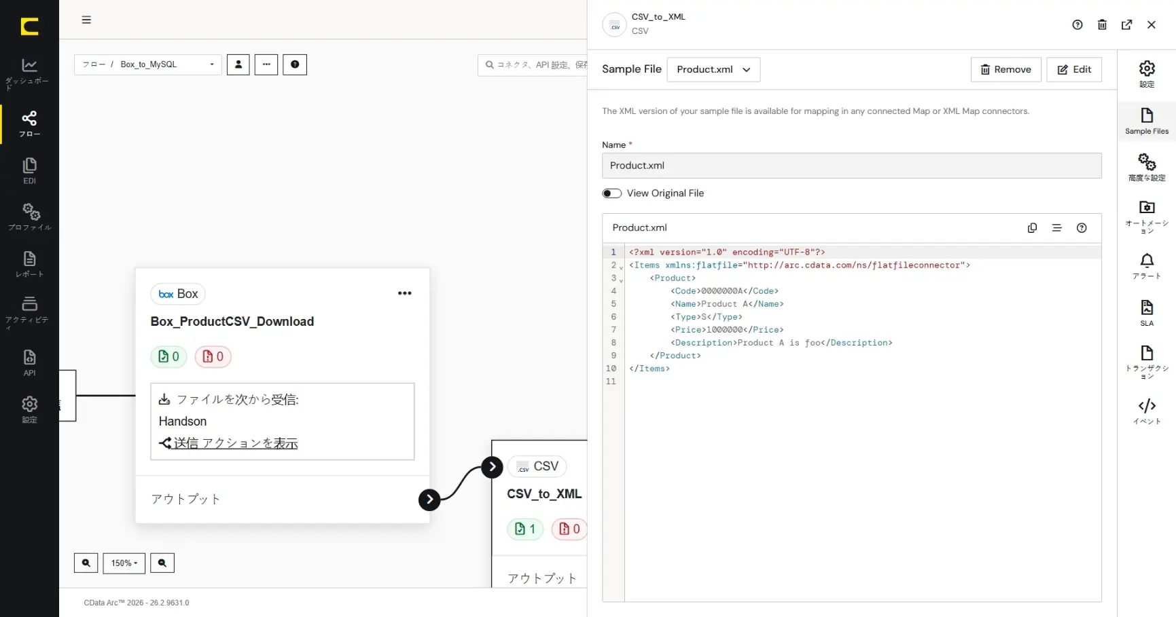Close the CSV_to_XML connector panel

1151,24
